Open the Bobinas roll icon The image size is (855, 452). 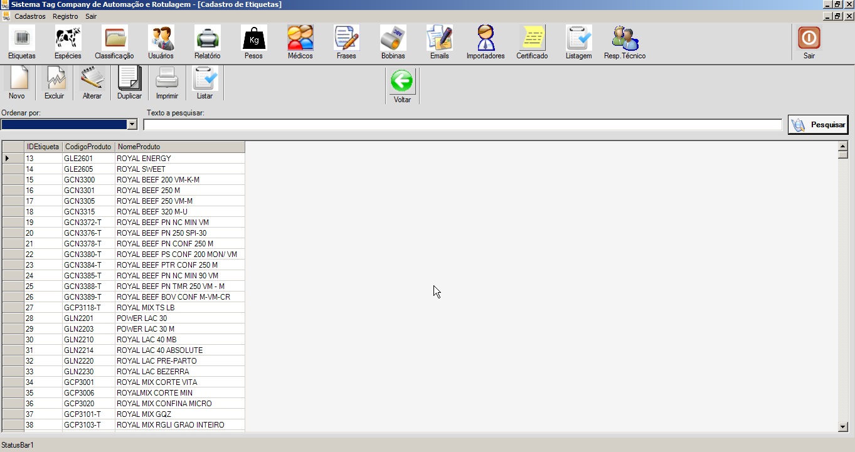tap(393, 38)
